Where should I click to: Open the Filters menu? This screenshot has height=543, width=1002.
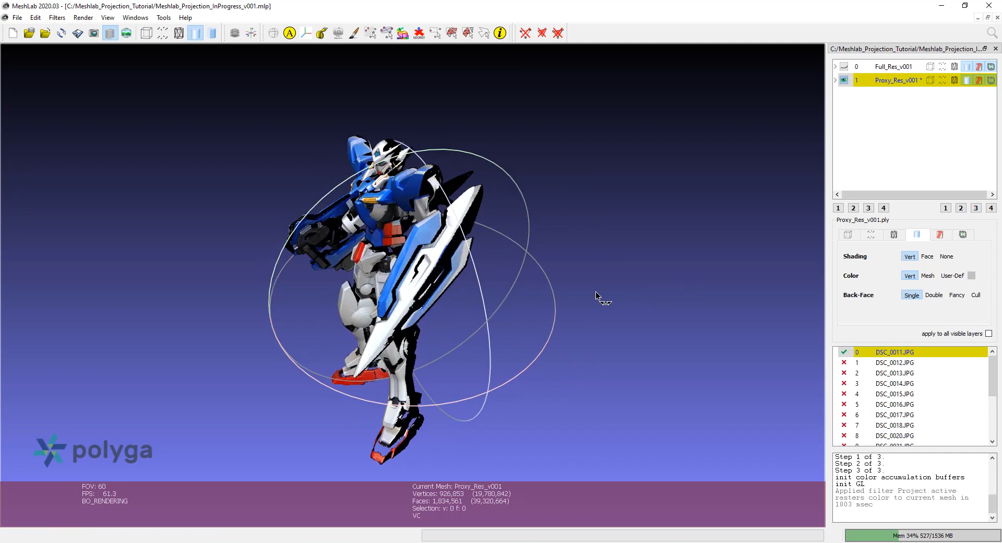point(57,18)
